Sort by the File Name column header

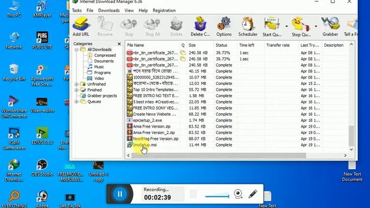(x=153, y=45)
